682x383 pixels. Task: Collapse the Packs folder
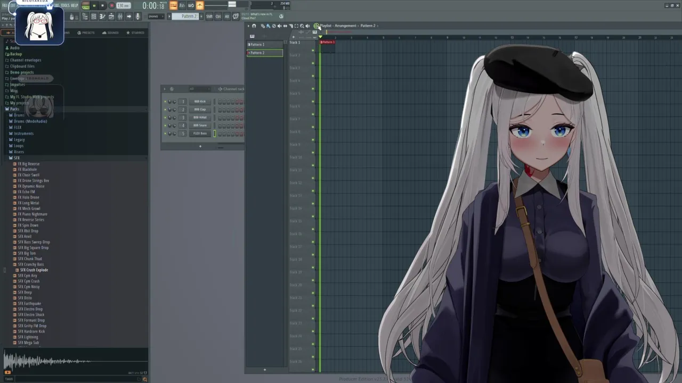14,109
